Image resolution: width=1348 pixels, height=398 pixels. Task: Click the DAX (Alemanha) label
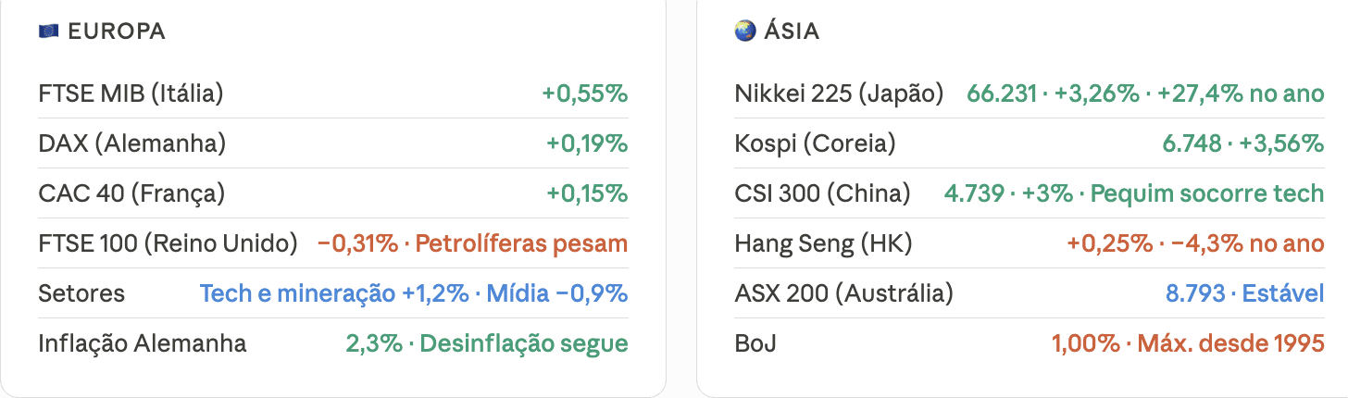click(x=132, y=143)
